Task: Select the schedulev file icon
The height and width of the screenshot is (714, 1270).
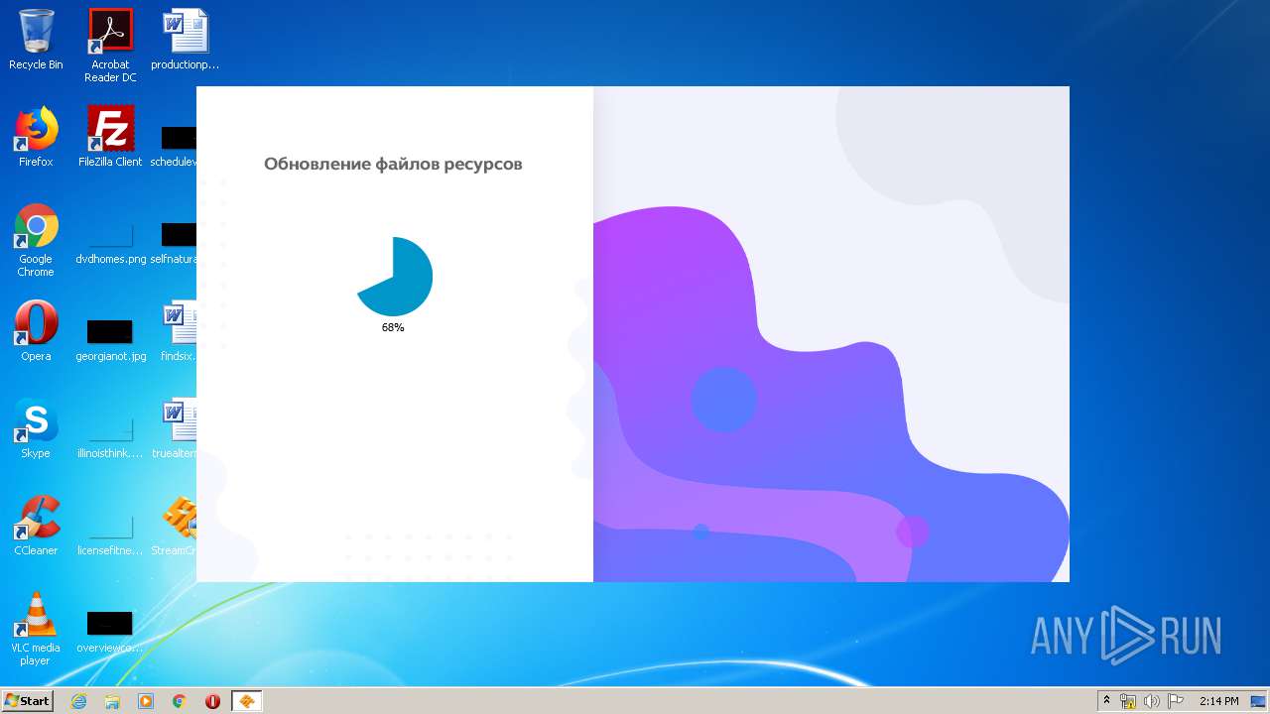Action: tap(175, 147)
